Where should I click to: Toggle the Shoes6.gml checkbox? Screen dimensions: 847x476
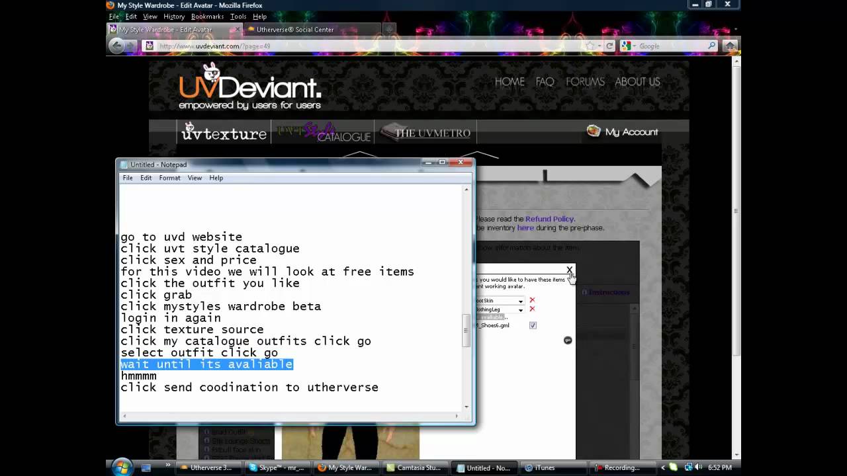tap(533, 325)
